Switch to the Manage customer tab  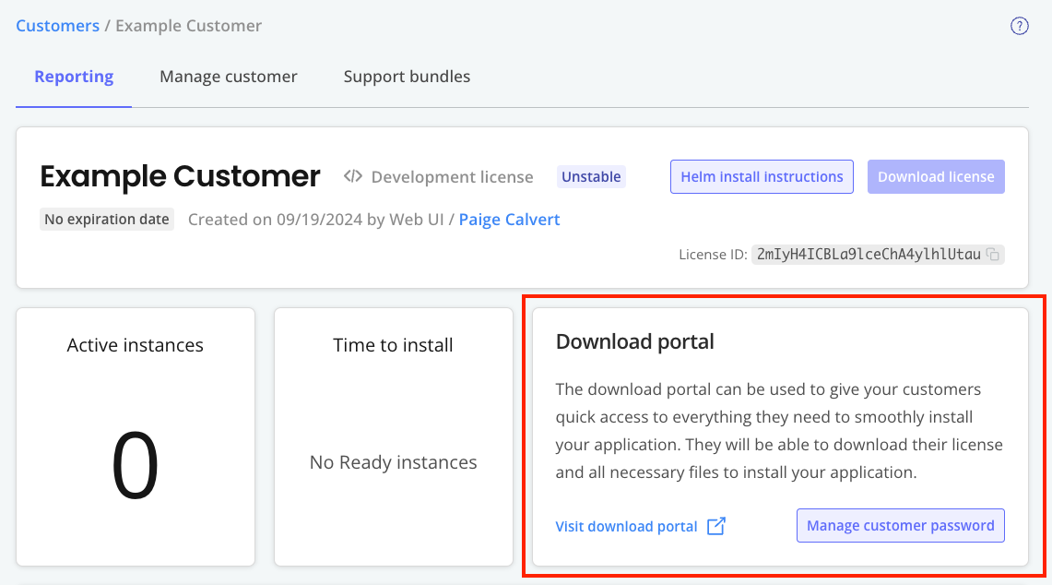[228, 77]
